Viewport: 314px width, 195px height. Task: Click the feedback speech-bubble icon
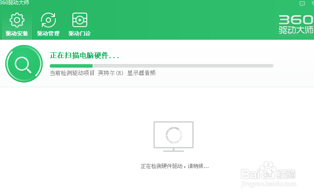pos(302,3)
